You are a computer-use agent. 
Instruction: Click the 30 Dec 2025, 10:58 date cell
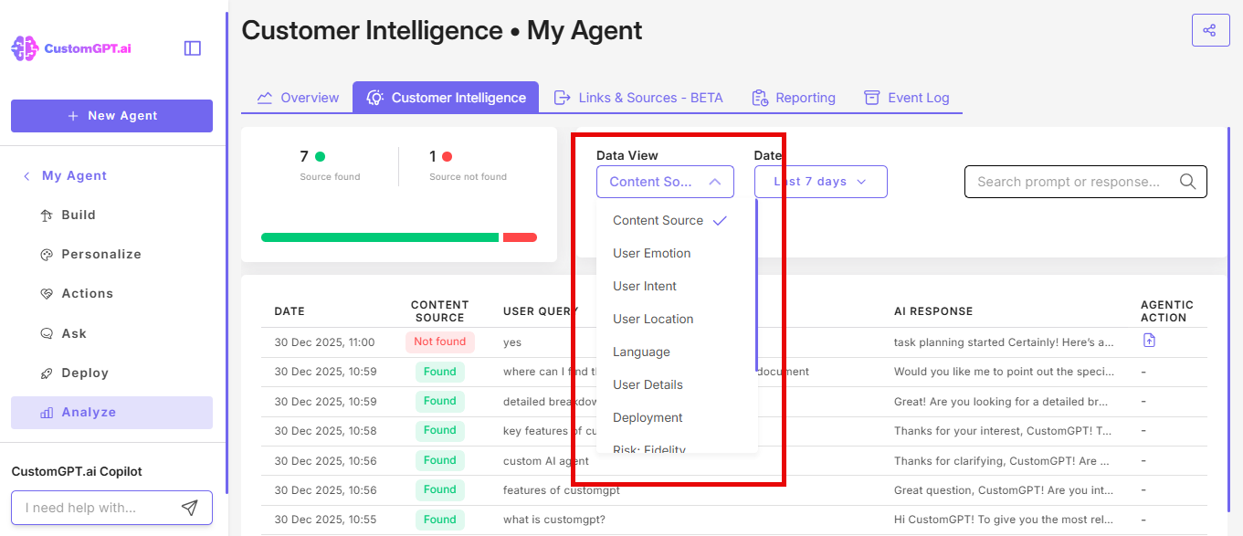(x=325, y=431)
